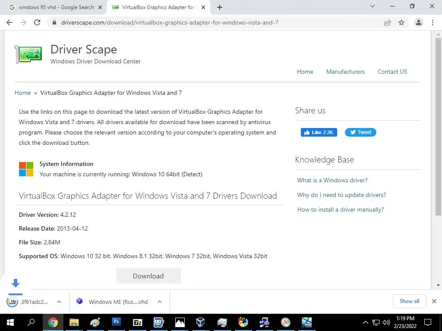This screenshot has height=331, width=442.
Task: Go back to the previous page
Action: point(9,22)
